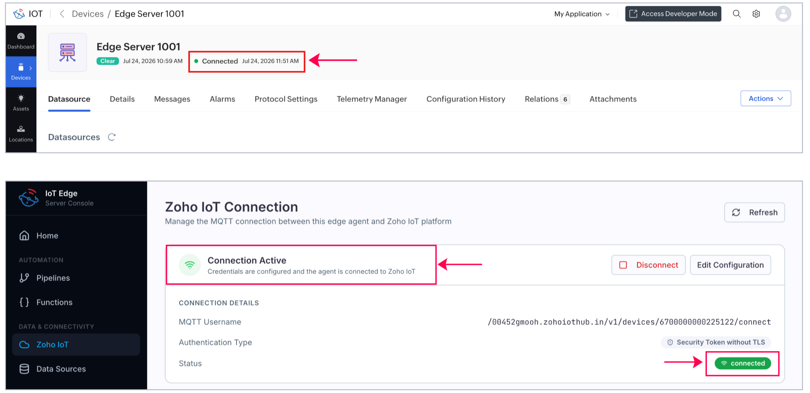Go back using the breadcrumb back chevron

point(62,14)
